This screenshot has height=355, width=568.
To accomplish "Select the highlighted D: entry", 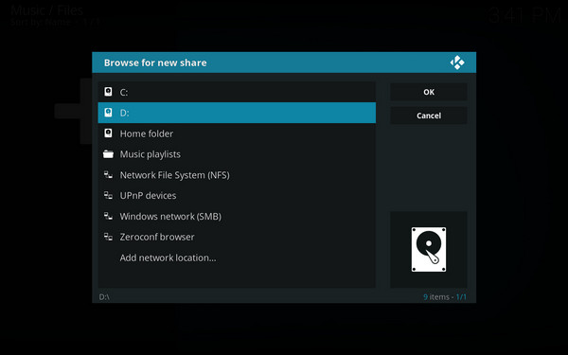I will point(237,113).
